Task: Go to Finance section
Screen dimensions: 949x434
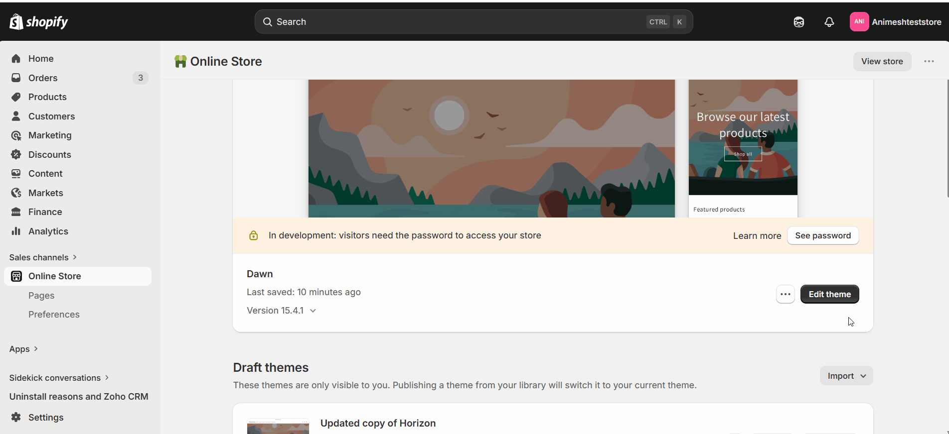Action: pos(78,212)
